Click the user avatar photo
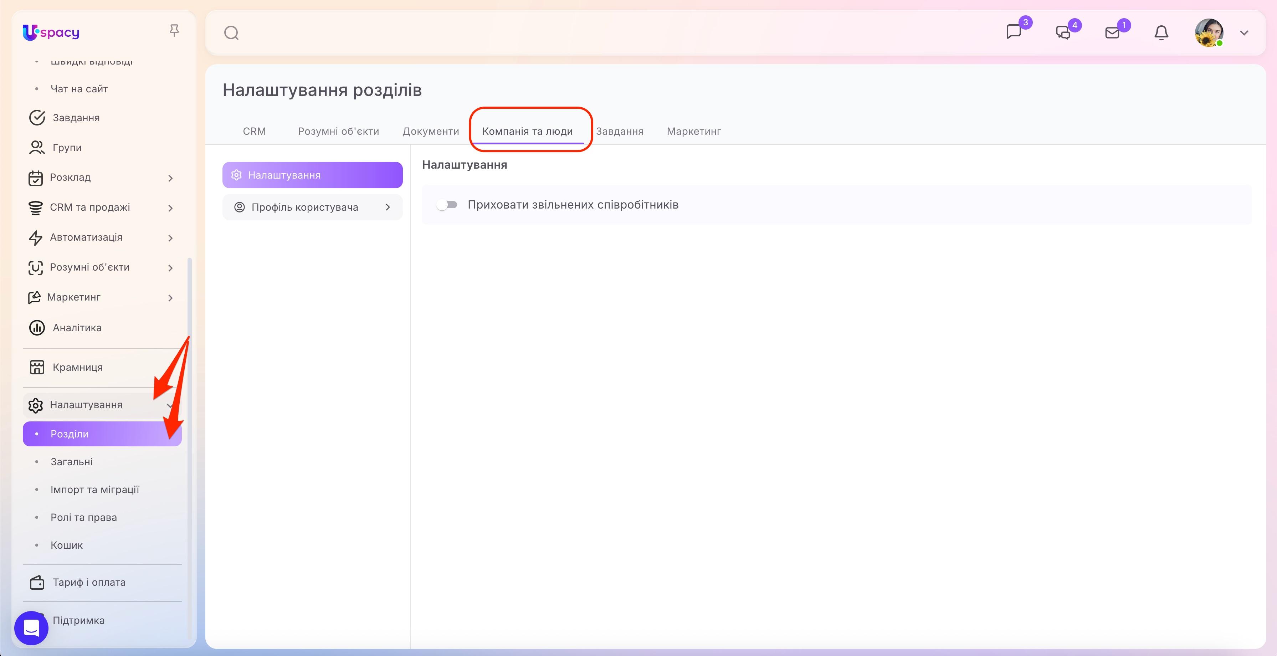Viewport: 1277px width, 656px height. (x=1209, y=33)
